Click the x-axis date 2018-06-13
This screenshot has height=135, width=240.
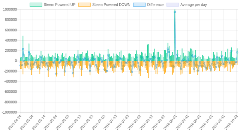point(74,123)
